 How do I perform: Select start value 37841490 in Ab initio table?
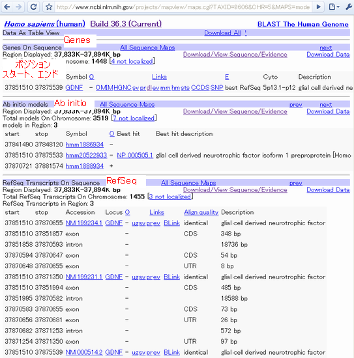point(19,145)
